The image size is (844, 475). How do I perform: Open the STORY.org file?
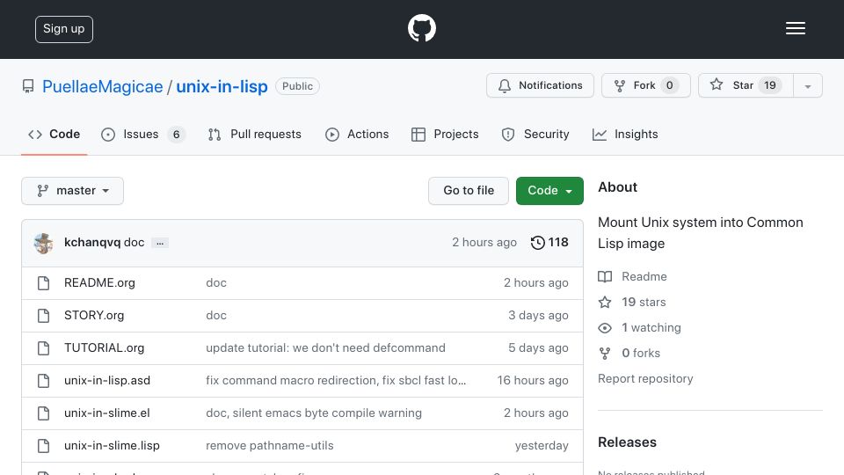[x=94, y=316]
